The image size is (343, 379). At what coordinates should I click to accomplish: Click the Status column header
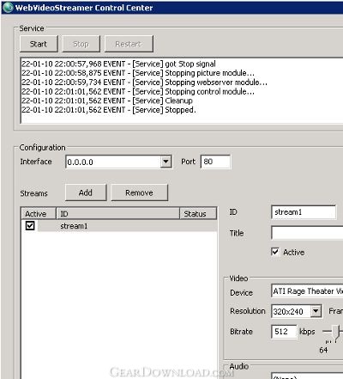[198, 214]
